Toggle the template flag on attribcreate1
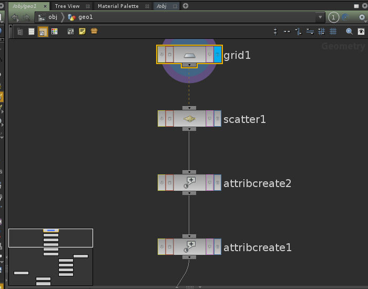Viewport: 368px width, 289px height. pos(210,247)
